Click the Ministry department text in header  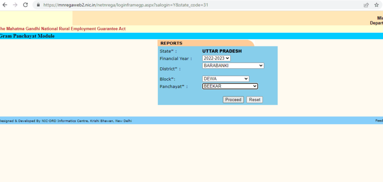pos(377,20)
